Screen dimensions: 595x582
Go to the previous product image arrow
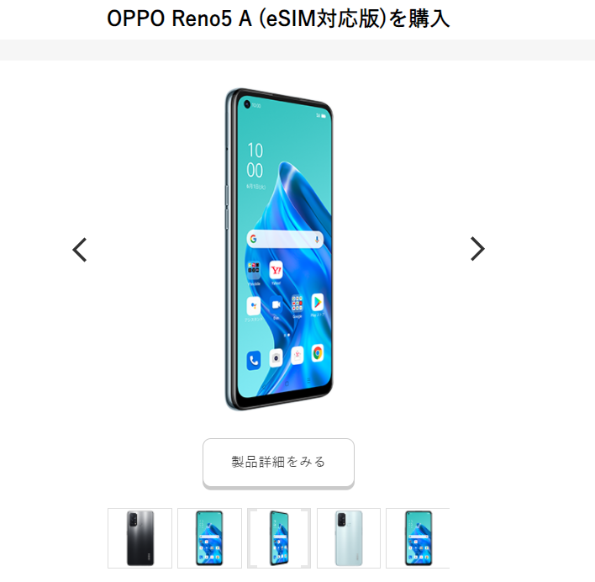[80, 250]
